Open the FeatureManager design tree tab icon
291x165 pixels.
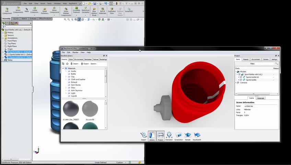[x=3, y=23]
